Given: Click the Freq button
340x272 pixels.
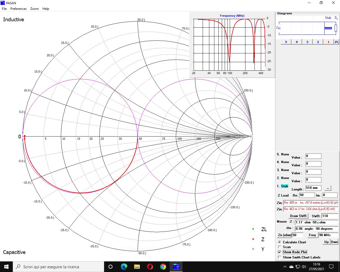Looking at the screenshot, I should click(312, 235).
